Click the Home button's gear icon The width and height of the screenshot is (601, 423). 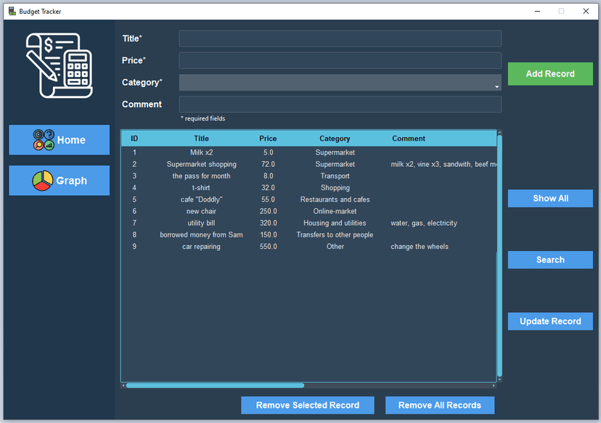(43, 140)
